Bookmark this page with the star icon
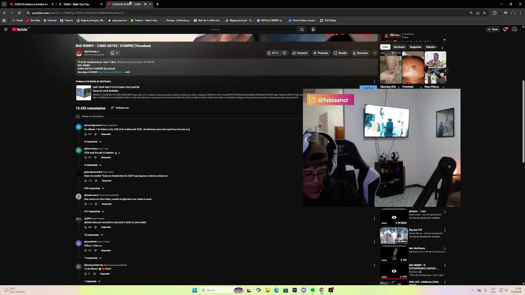Screen dimensions: 525x295 (x=484, y=13)
